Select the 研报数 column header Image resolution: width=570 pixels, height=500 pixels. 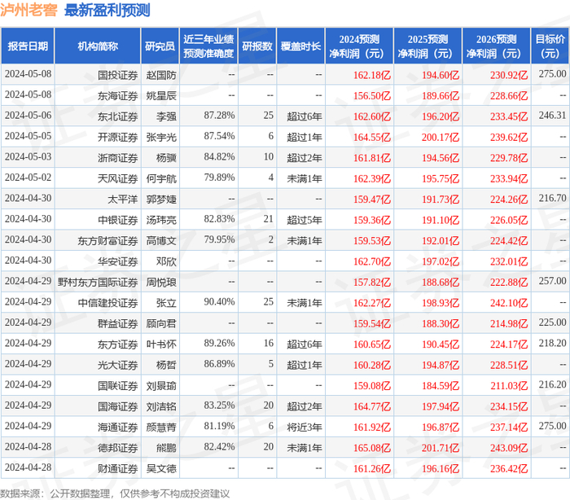pyautogui.click(x=257, y=46)
